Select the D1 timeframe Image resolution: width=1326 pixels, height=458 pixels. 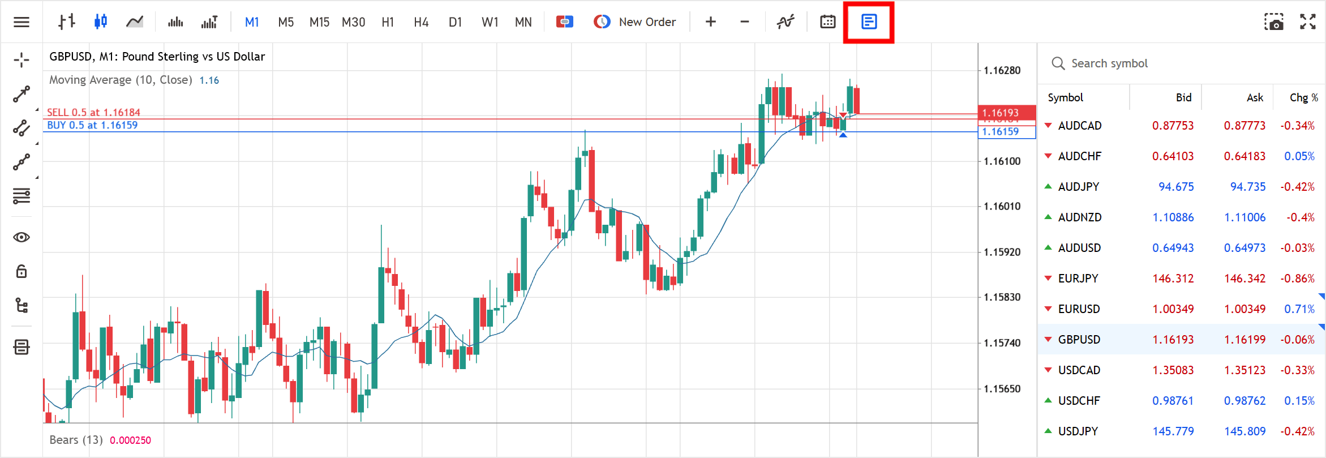click(x=455, y=22)
